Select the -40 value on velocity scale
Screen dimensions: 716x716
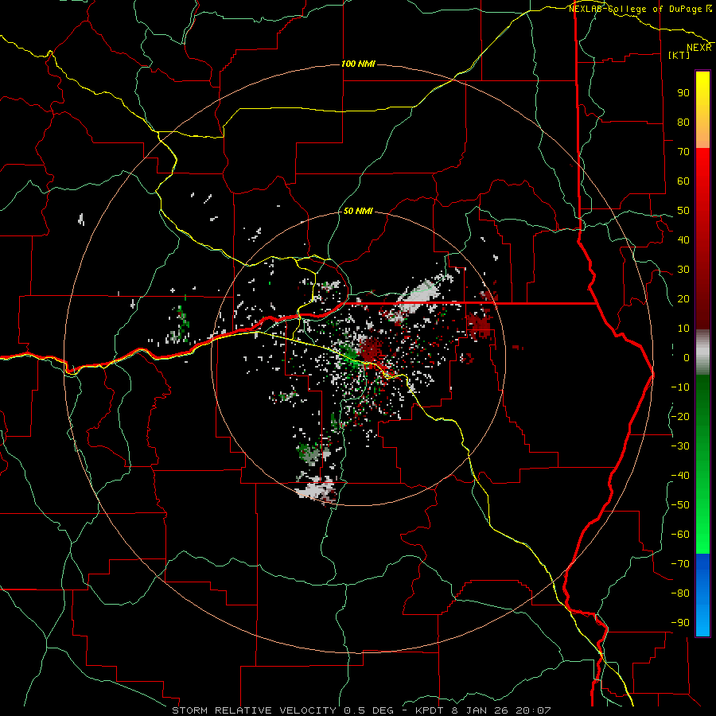click(680, 476)
